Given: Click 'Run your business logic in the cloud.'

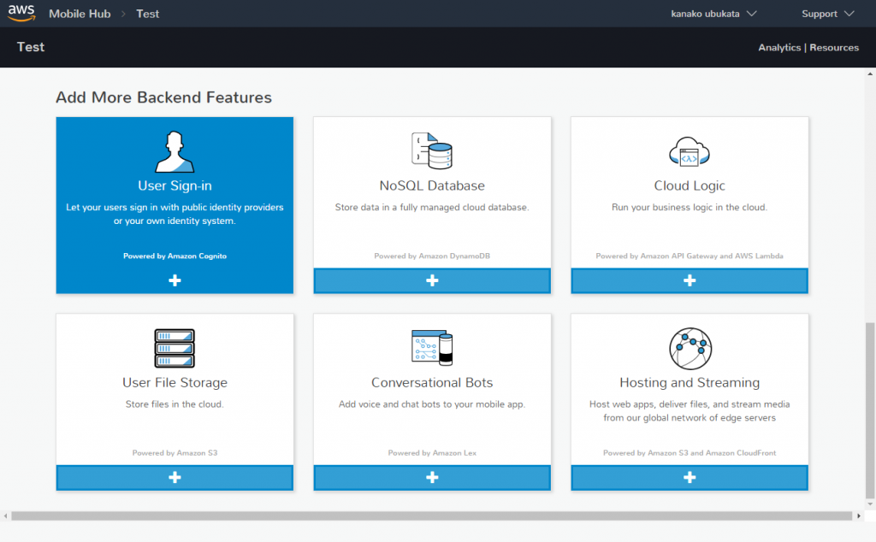Looking at the screenshot, I should [690, 207].
